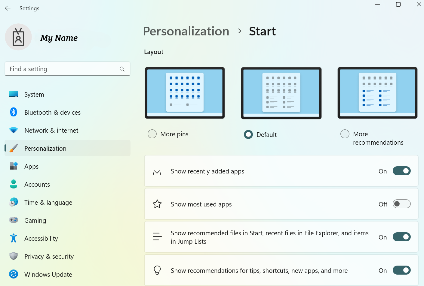Click the Bluetooth icon in sidebar
This screenshot has height=286, width=424.
coord(14,112)
